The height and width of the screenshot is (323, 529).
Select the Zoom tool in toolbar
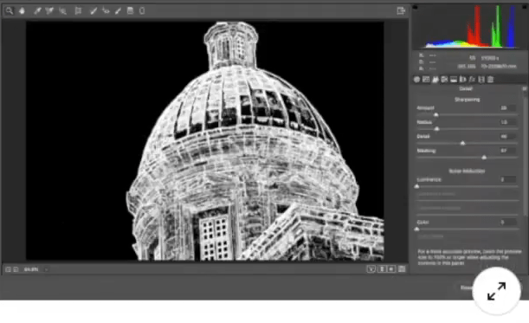pos(10,10)
